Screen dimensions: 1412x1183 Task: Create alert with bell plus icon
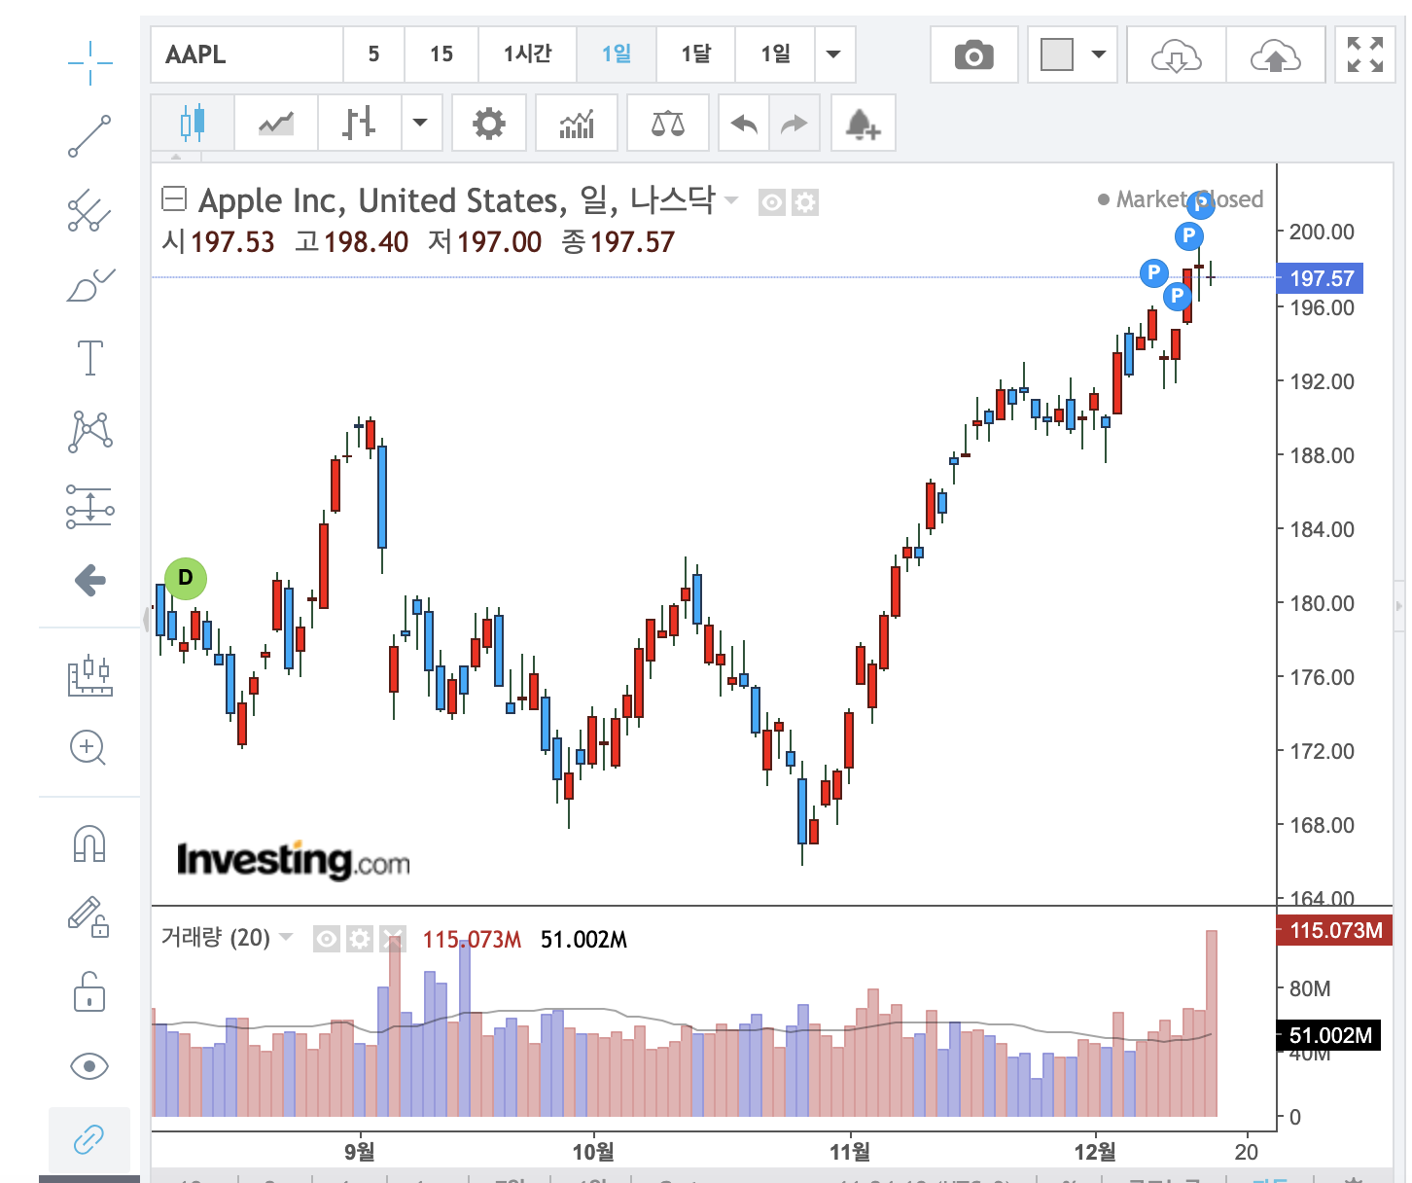pyautogui.click(x=863, y=123)
